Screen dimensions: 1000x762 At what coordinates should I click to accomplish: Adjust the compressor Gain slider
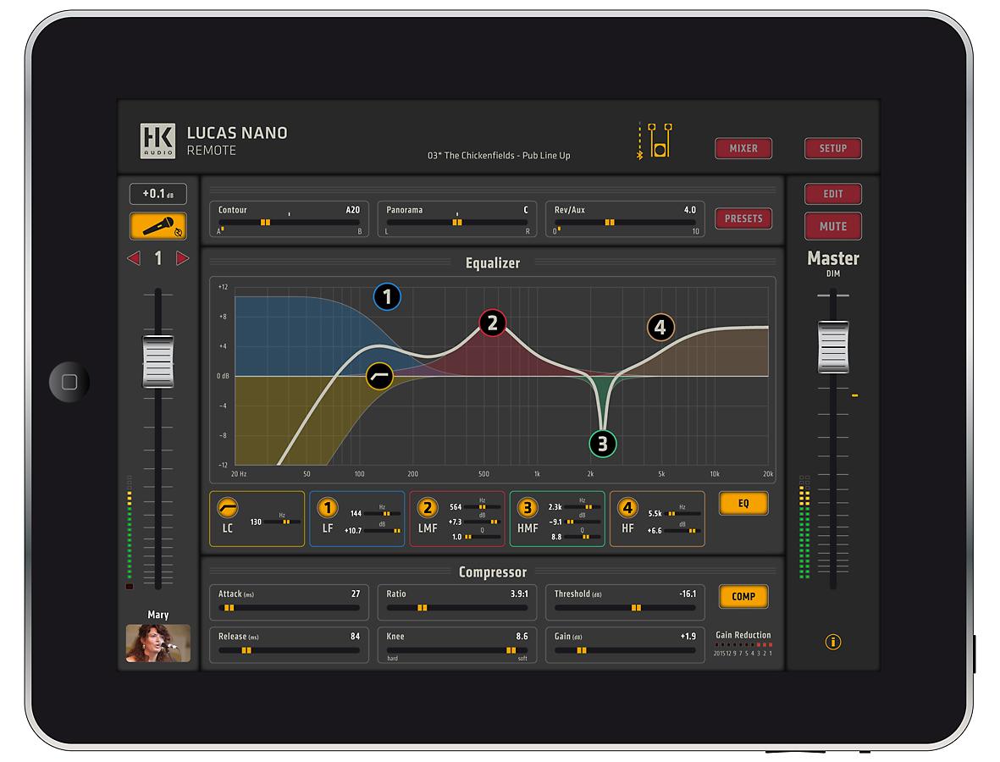(625, 651)
